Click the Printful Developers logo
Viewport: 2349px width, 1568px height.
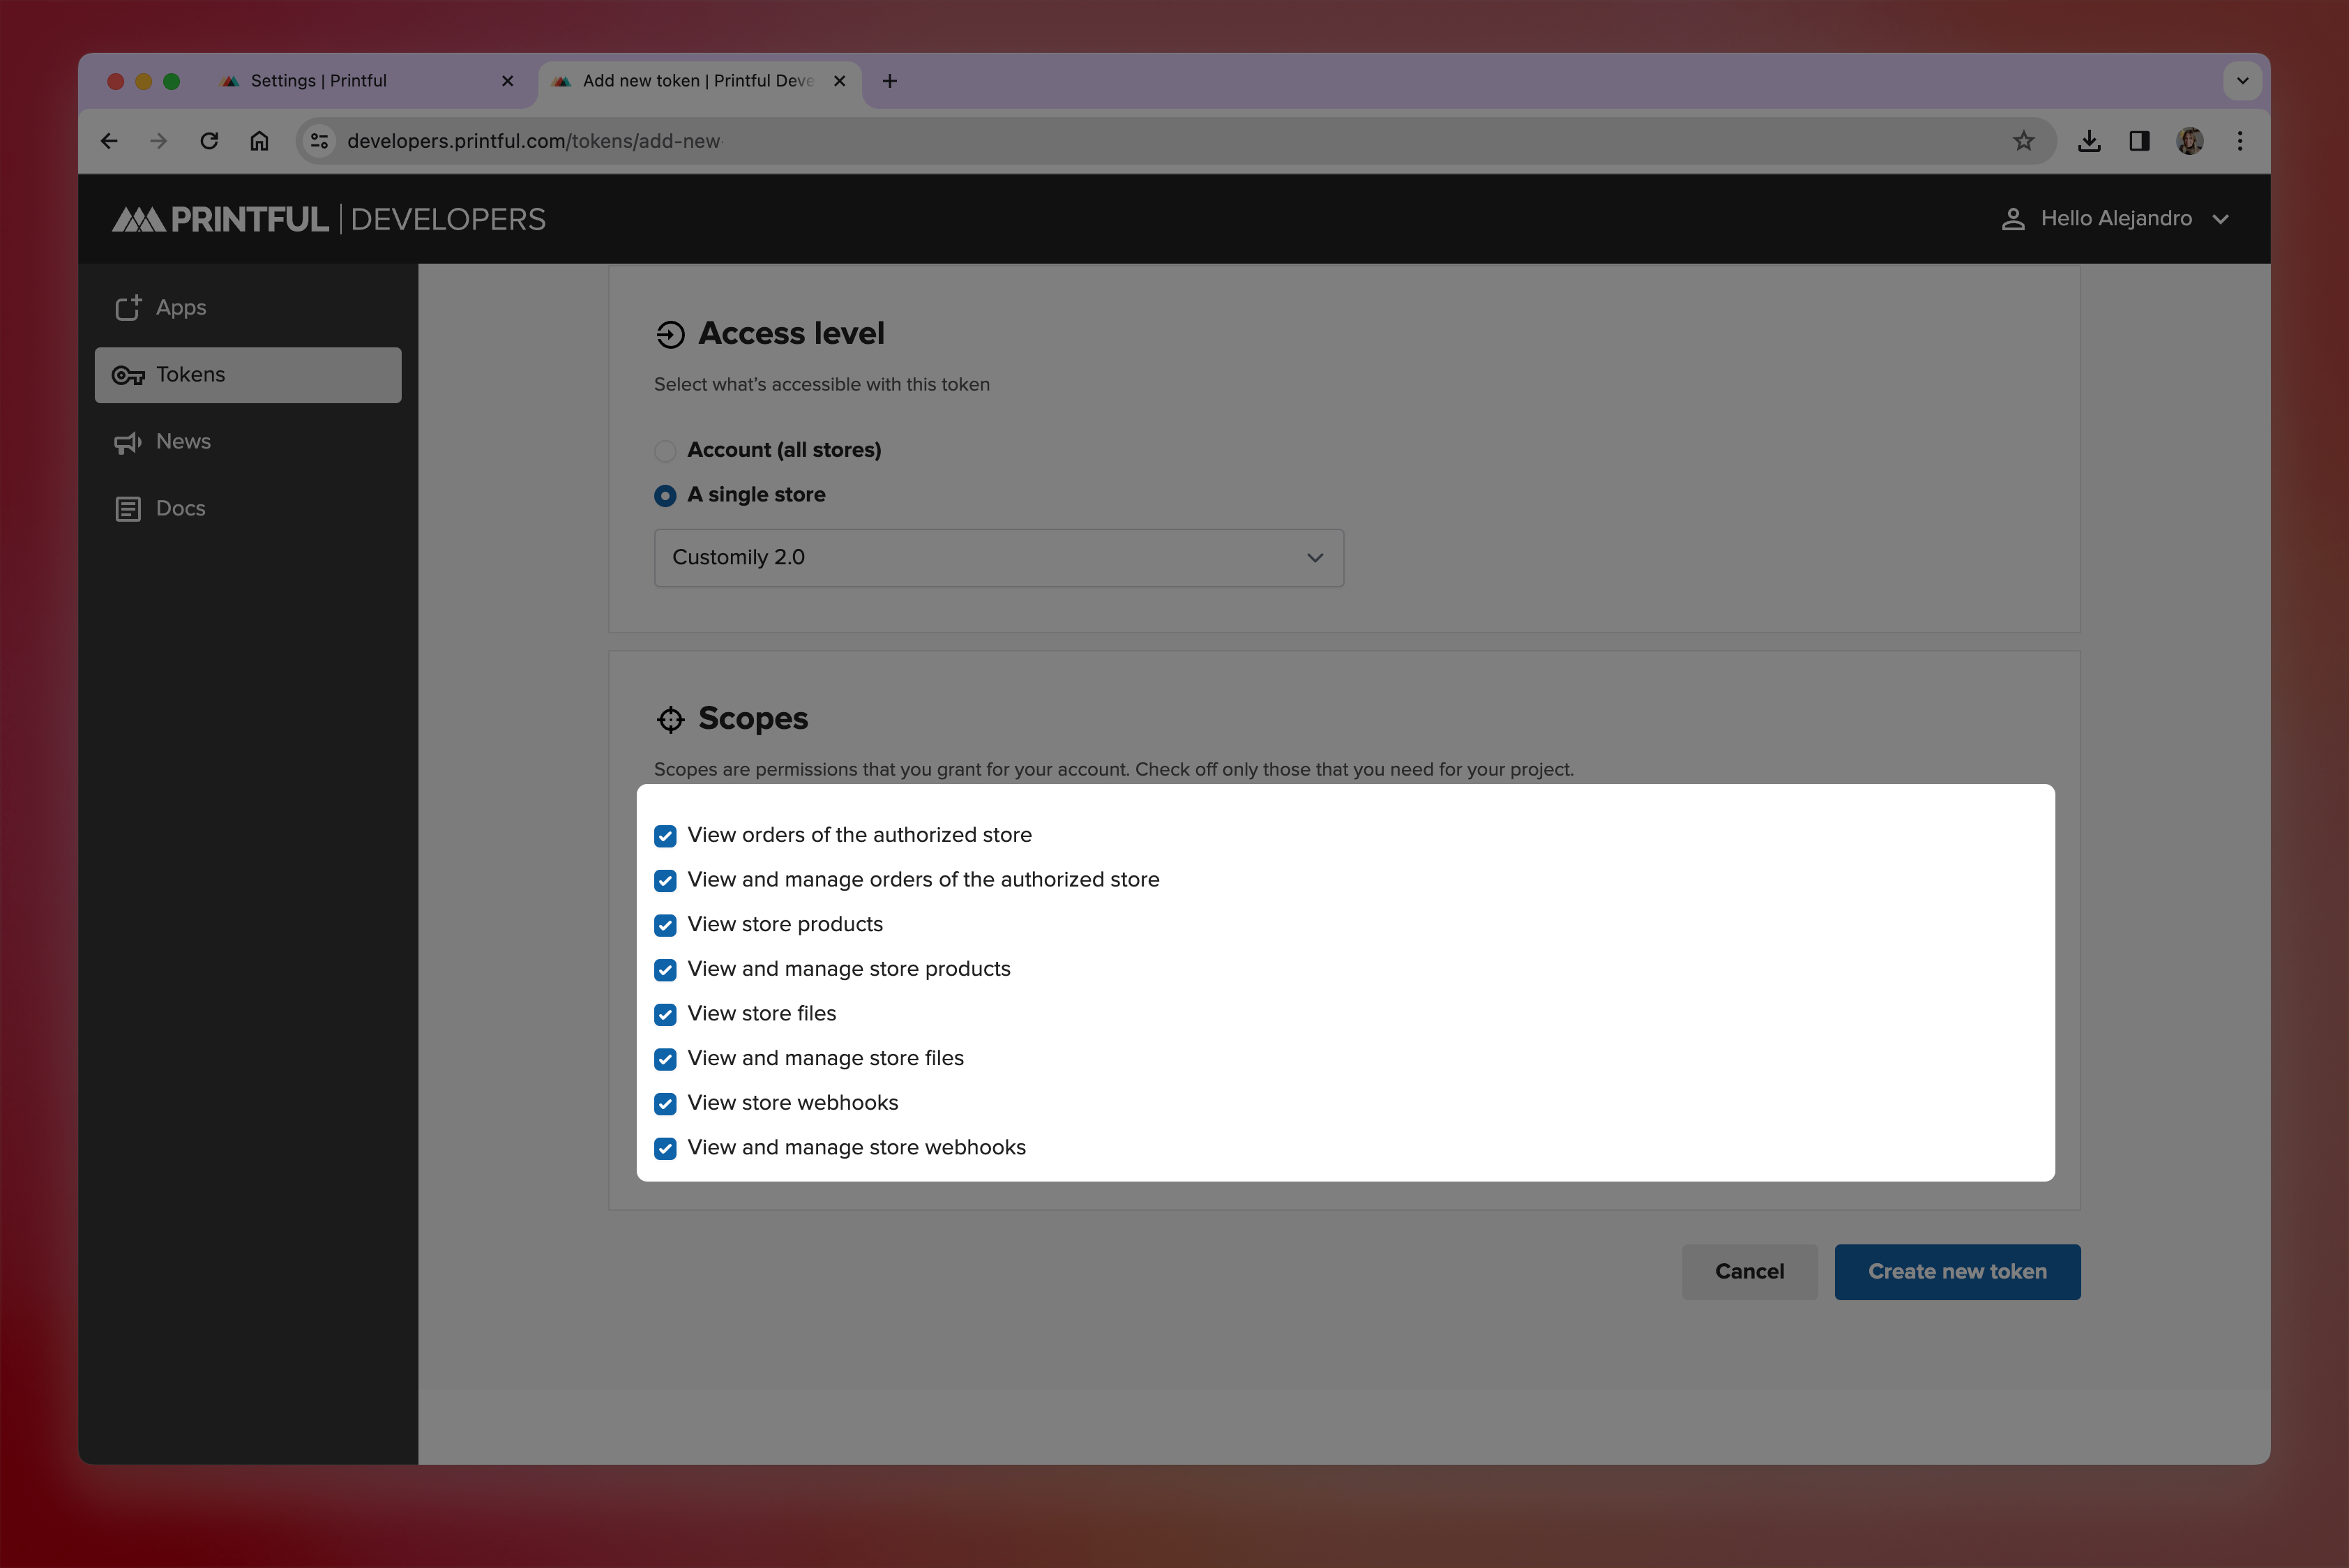pyautogui.click(x=329, y=219)
